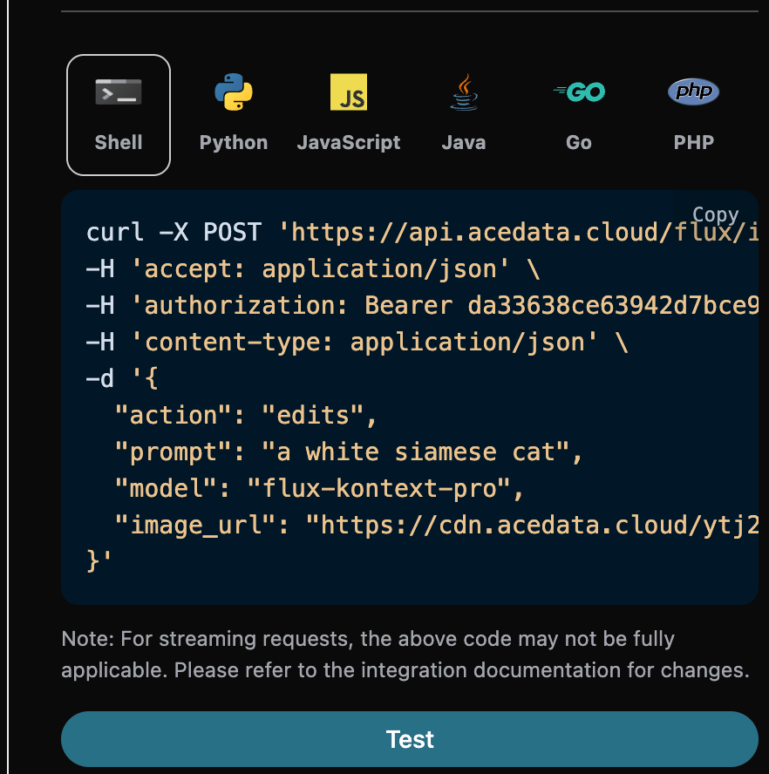Viewport: 769px width, 774px height.
Task: Select the Java language icon
Action: pyautogui.click(x=463, y=91)
